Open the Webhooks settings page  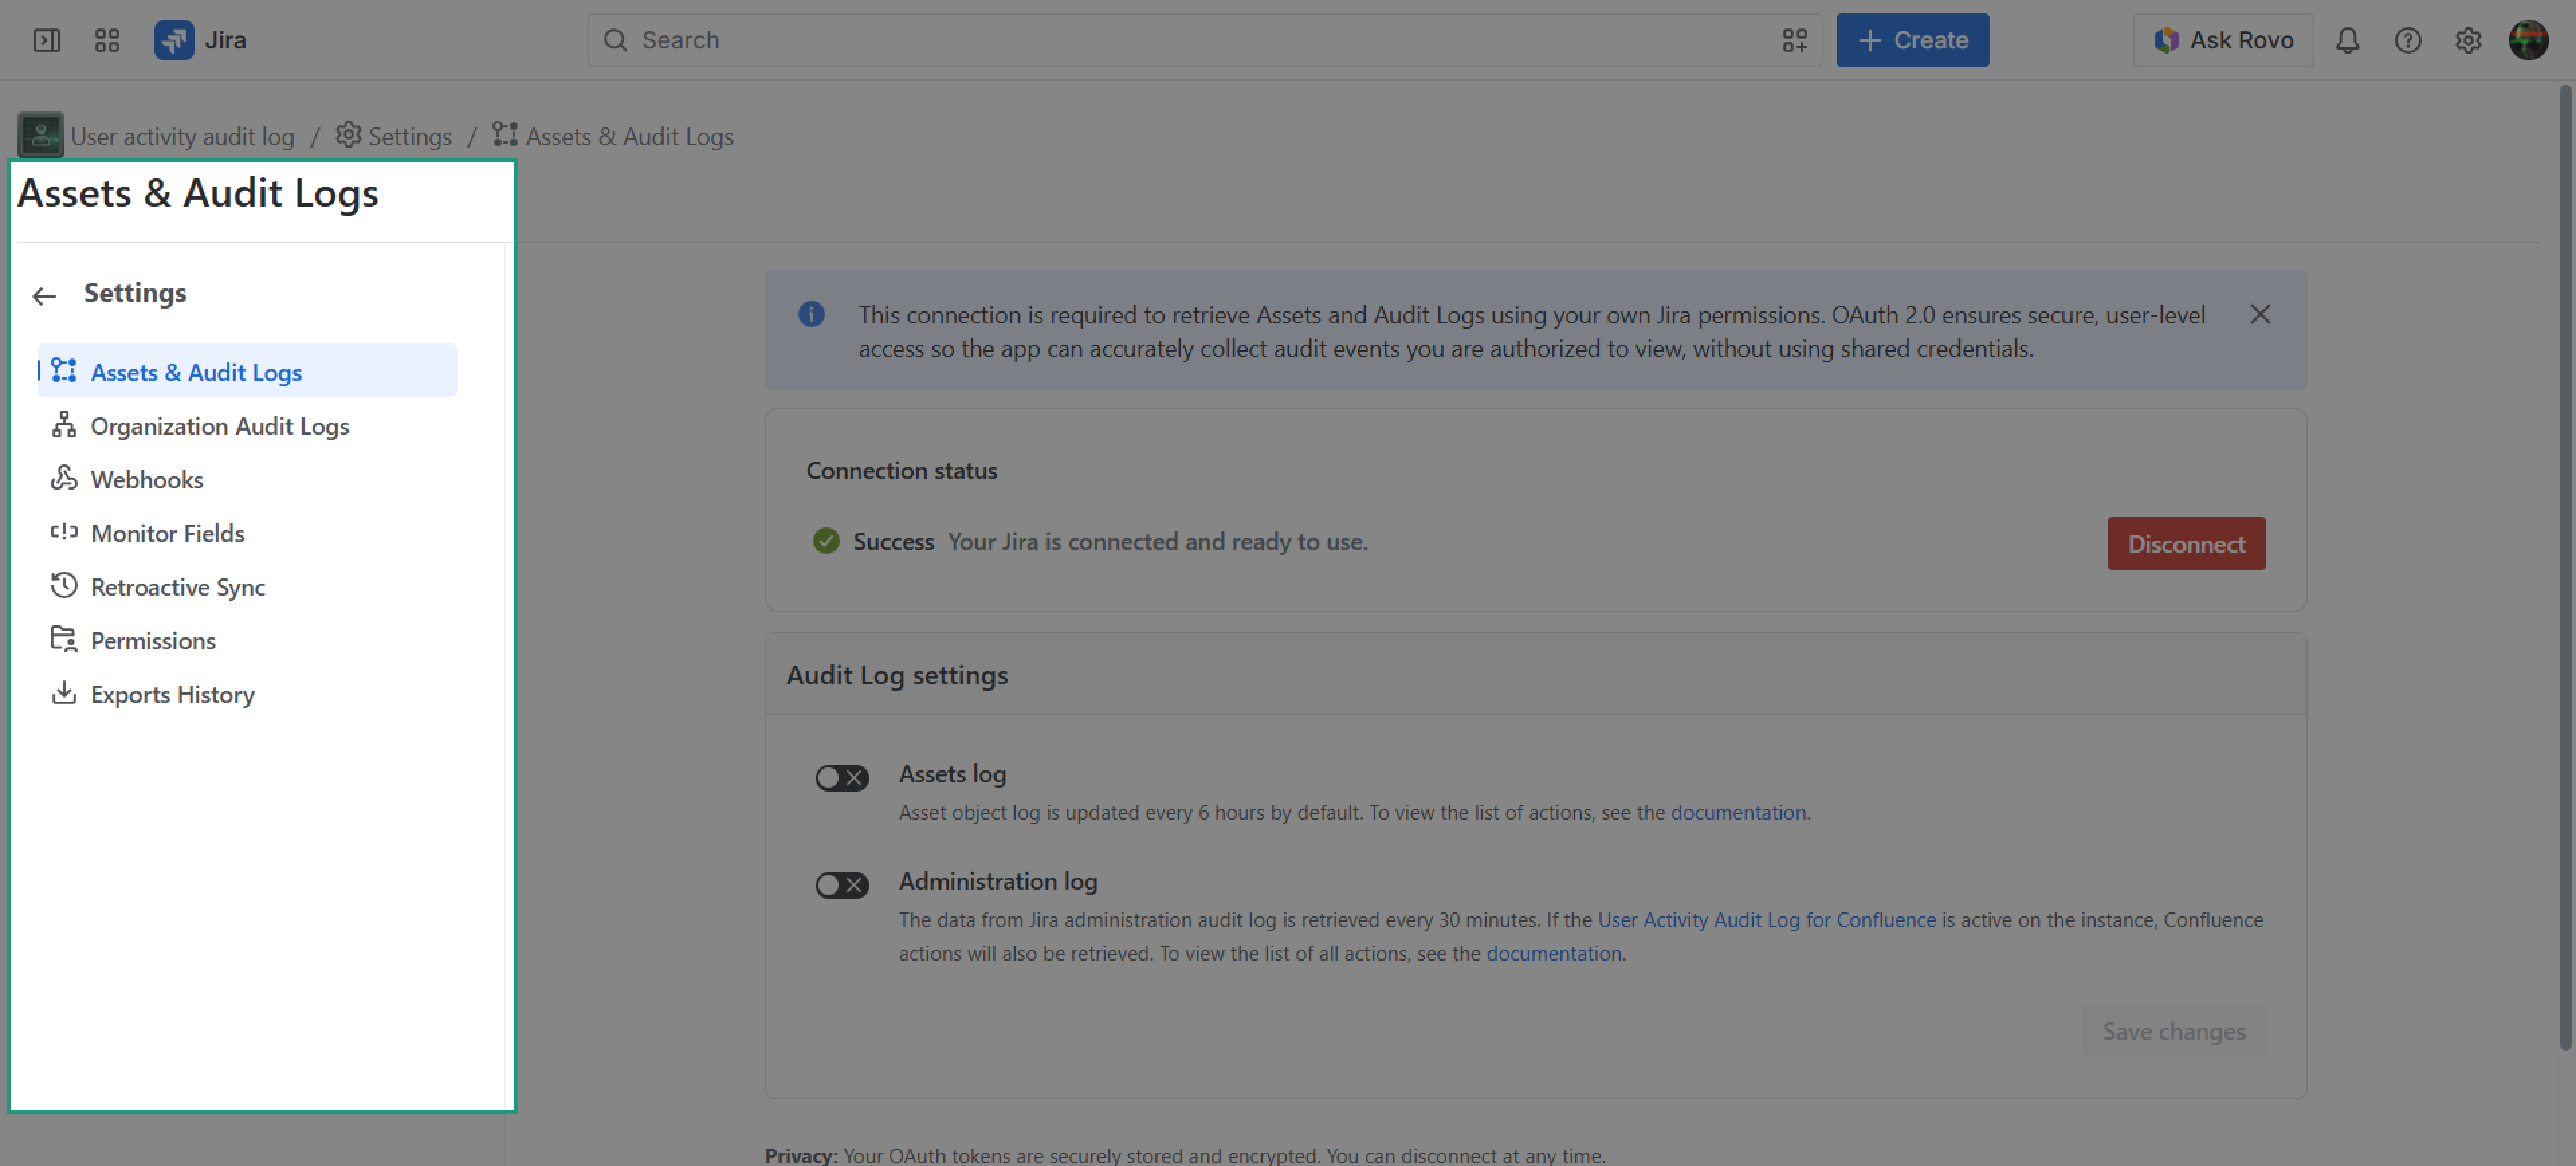click(247, 479)
